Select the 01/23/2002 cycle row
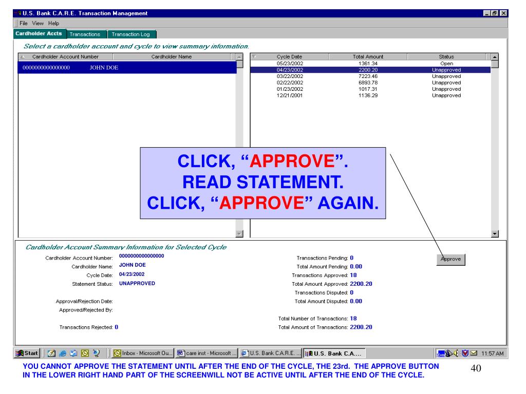526x394 pixels. click(370, 89)
